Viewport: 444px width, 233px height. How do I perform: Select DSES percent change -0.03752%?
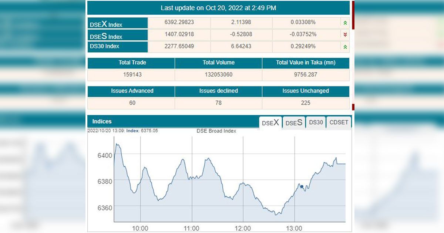pos(303,34)
